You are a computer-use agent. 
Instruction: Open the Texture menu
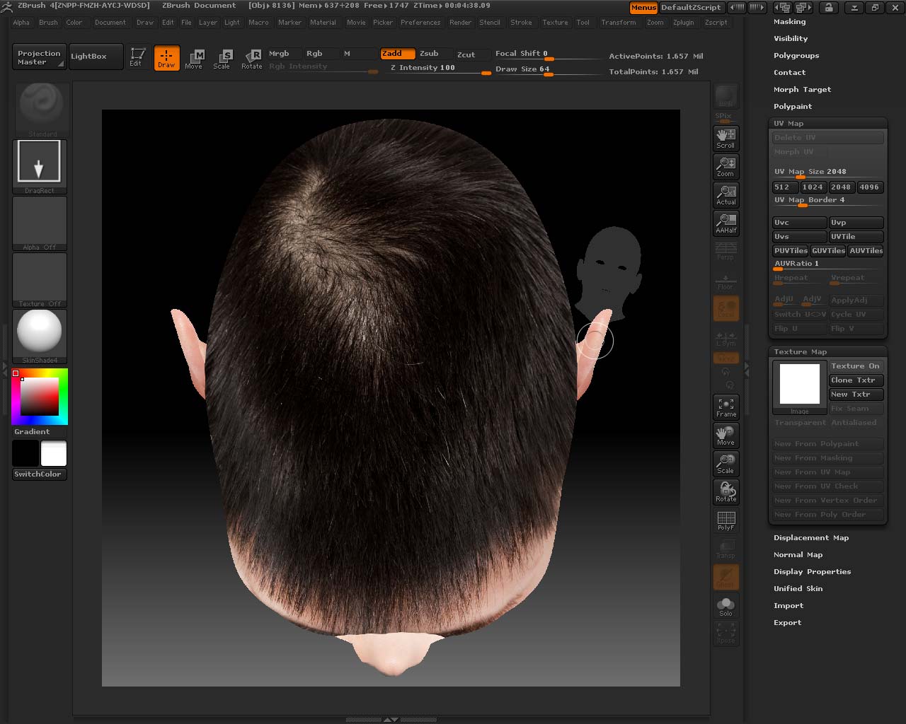(x=555, y=23)
